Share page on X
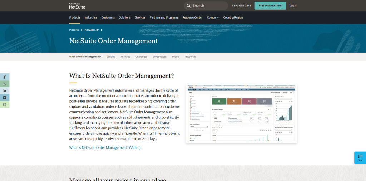Viewport: 366px width, 181px height. point(5,84)
